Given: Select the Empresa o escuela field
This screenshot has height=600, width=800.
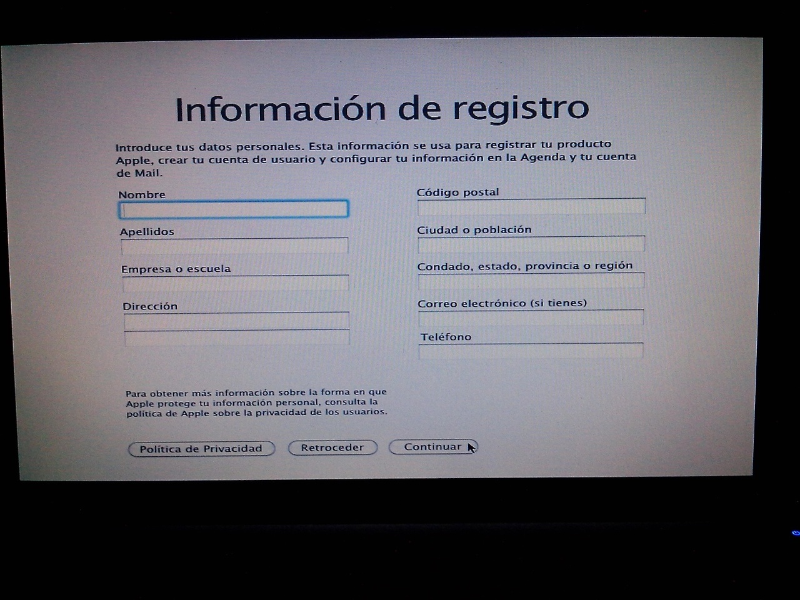Looking at the screenshot, I should click(236, 283).
